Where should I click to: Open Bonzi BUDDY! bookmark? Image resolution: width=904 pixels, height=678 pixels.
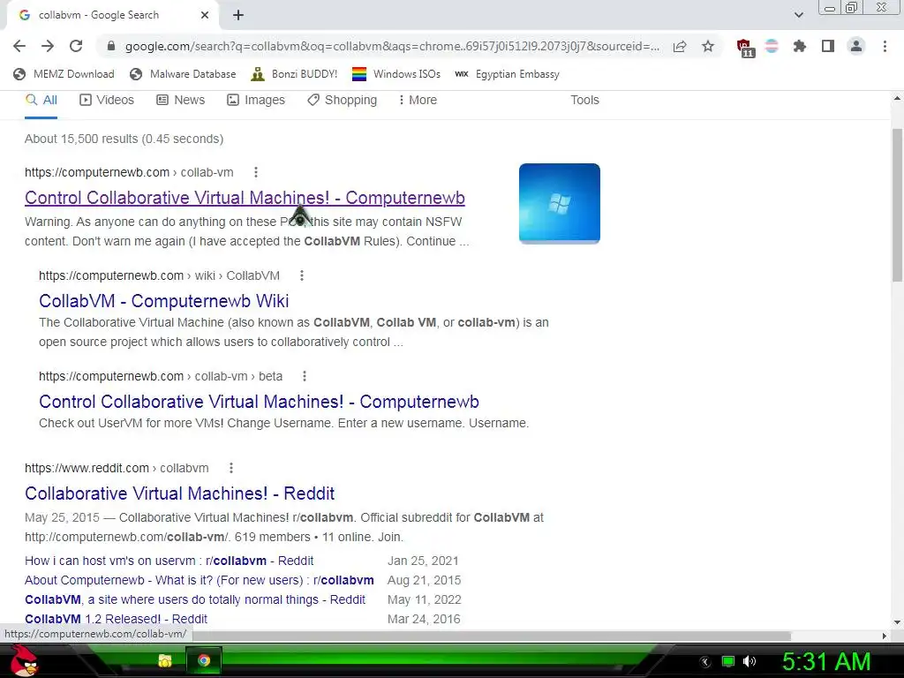click(294, 74)
